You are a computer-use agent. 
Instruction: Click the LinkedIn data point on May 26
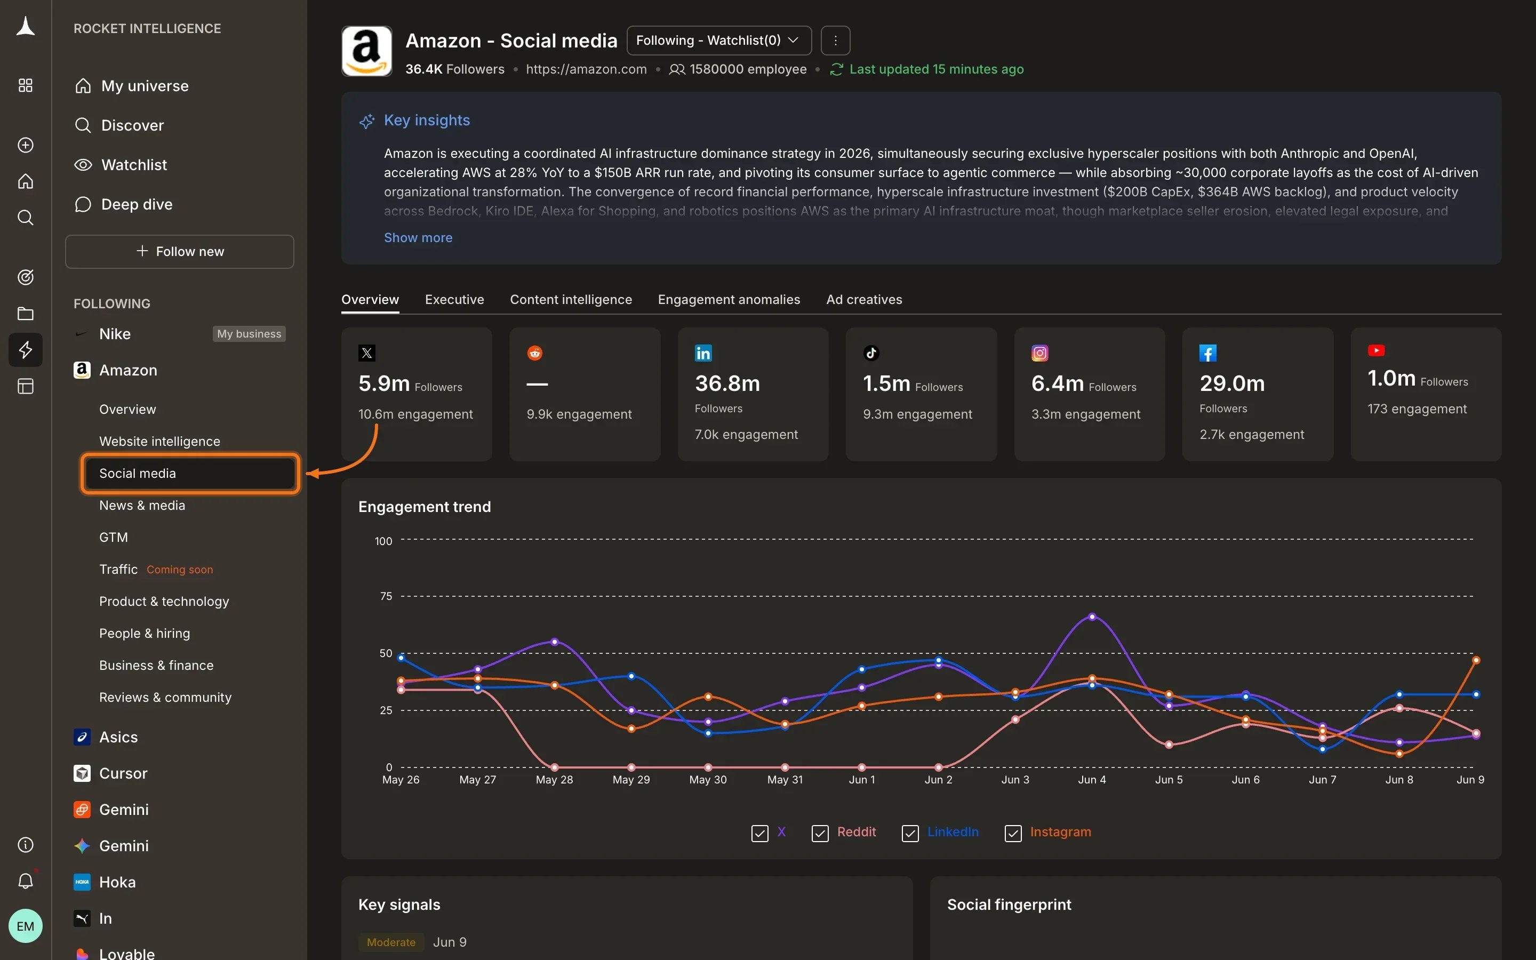tap(401, 658)
